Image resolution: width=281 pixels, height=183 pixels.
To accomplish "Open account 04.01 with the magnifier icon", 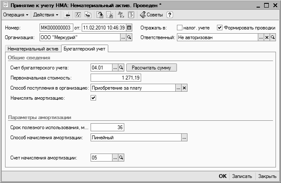I will [121, 67].
